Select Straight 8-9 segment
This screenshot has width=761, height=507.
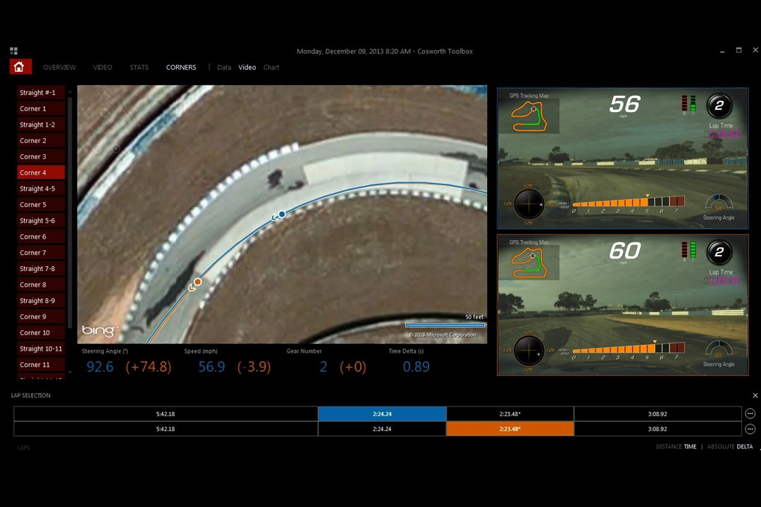pyautogui.click(x=42, y=300)
